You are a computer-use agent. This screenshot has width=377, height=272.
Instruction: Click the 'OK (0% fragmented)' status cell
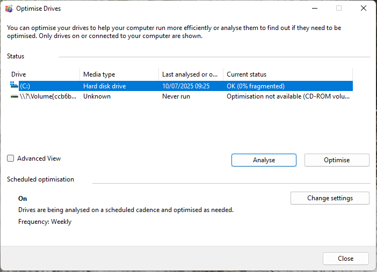coord(256,86)
